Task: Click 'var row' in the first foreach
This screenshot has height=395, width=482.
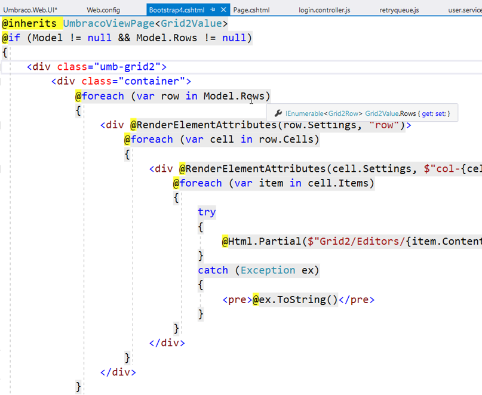Action: pos(158,96)
